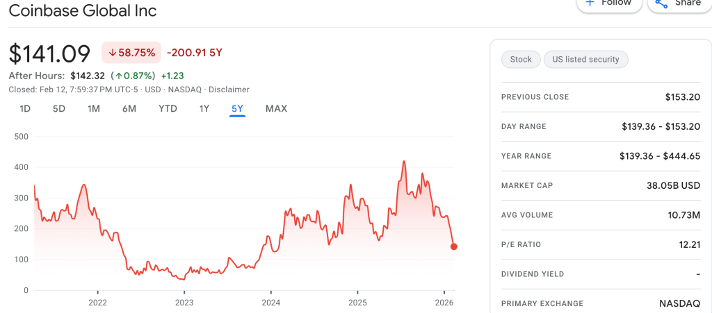Click the active 5Y range tab
Image resolution: width=712 pixels, height=313 pixels.
pos(238,108)
